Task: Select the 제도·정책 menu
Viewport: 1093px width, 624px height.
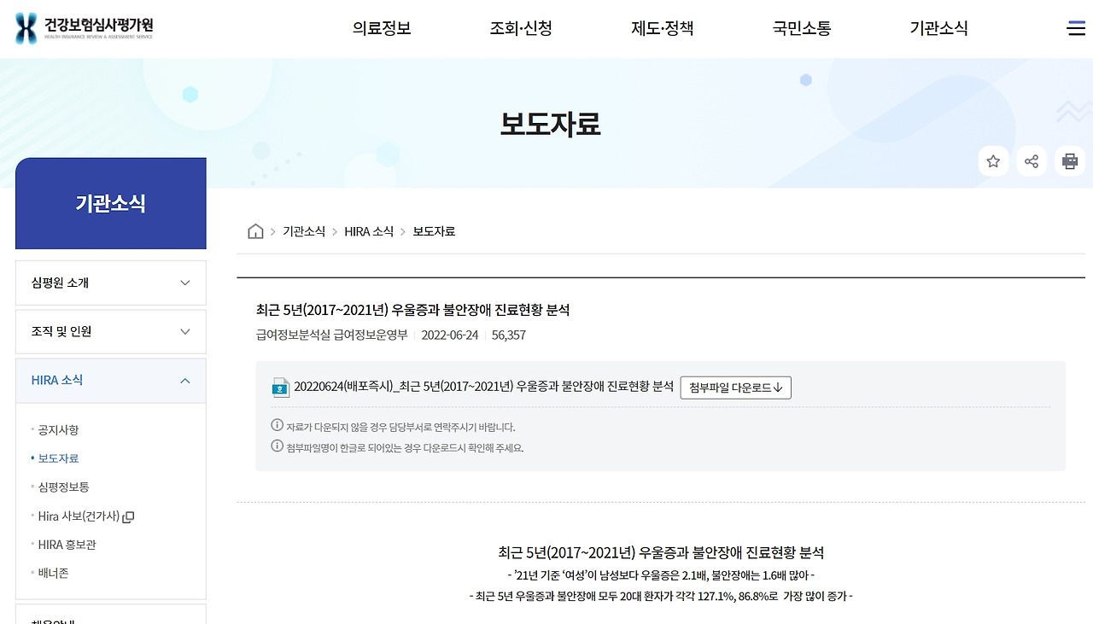Action: tap(663, 27)
